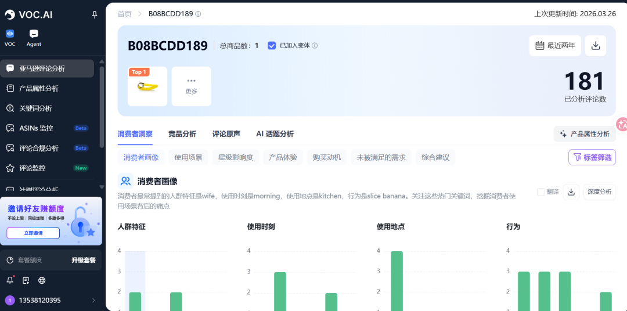This screenshot has height=311, width=627.
Task: Open 评论合规分析 in sidebar
Action: (x=47, y=149)
